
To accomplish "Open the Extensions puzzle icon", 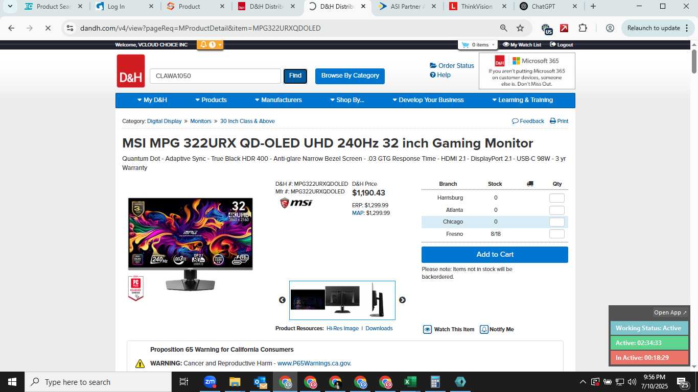I will click(x=583, y=28).
